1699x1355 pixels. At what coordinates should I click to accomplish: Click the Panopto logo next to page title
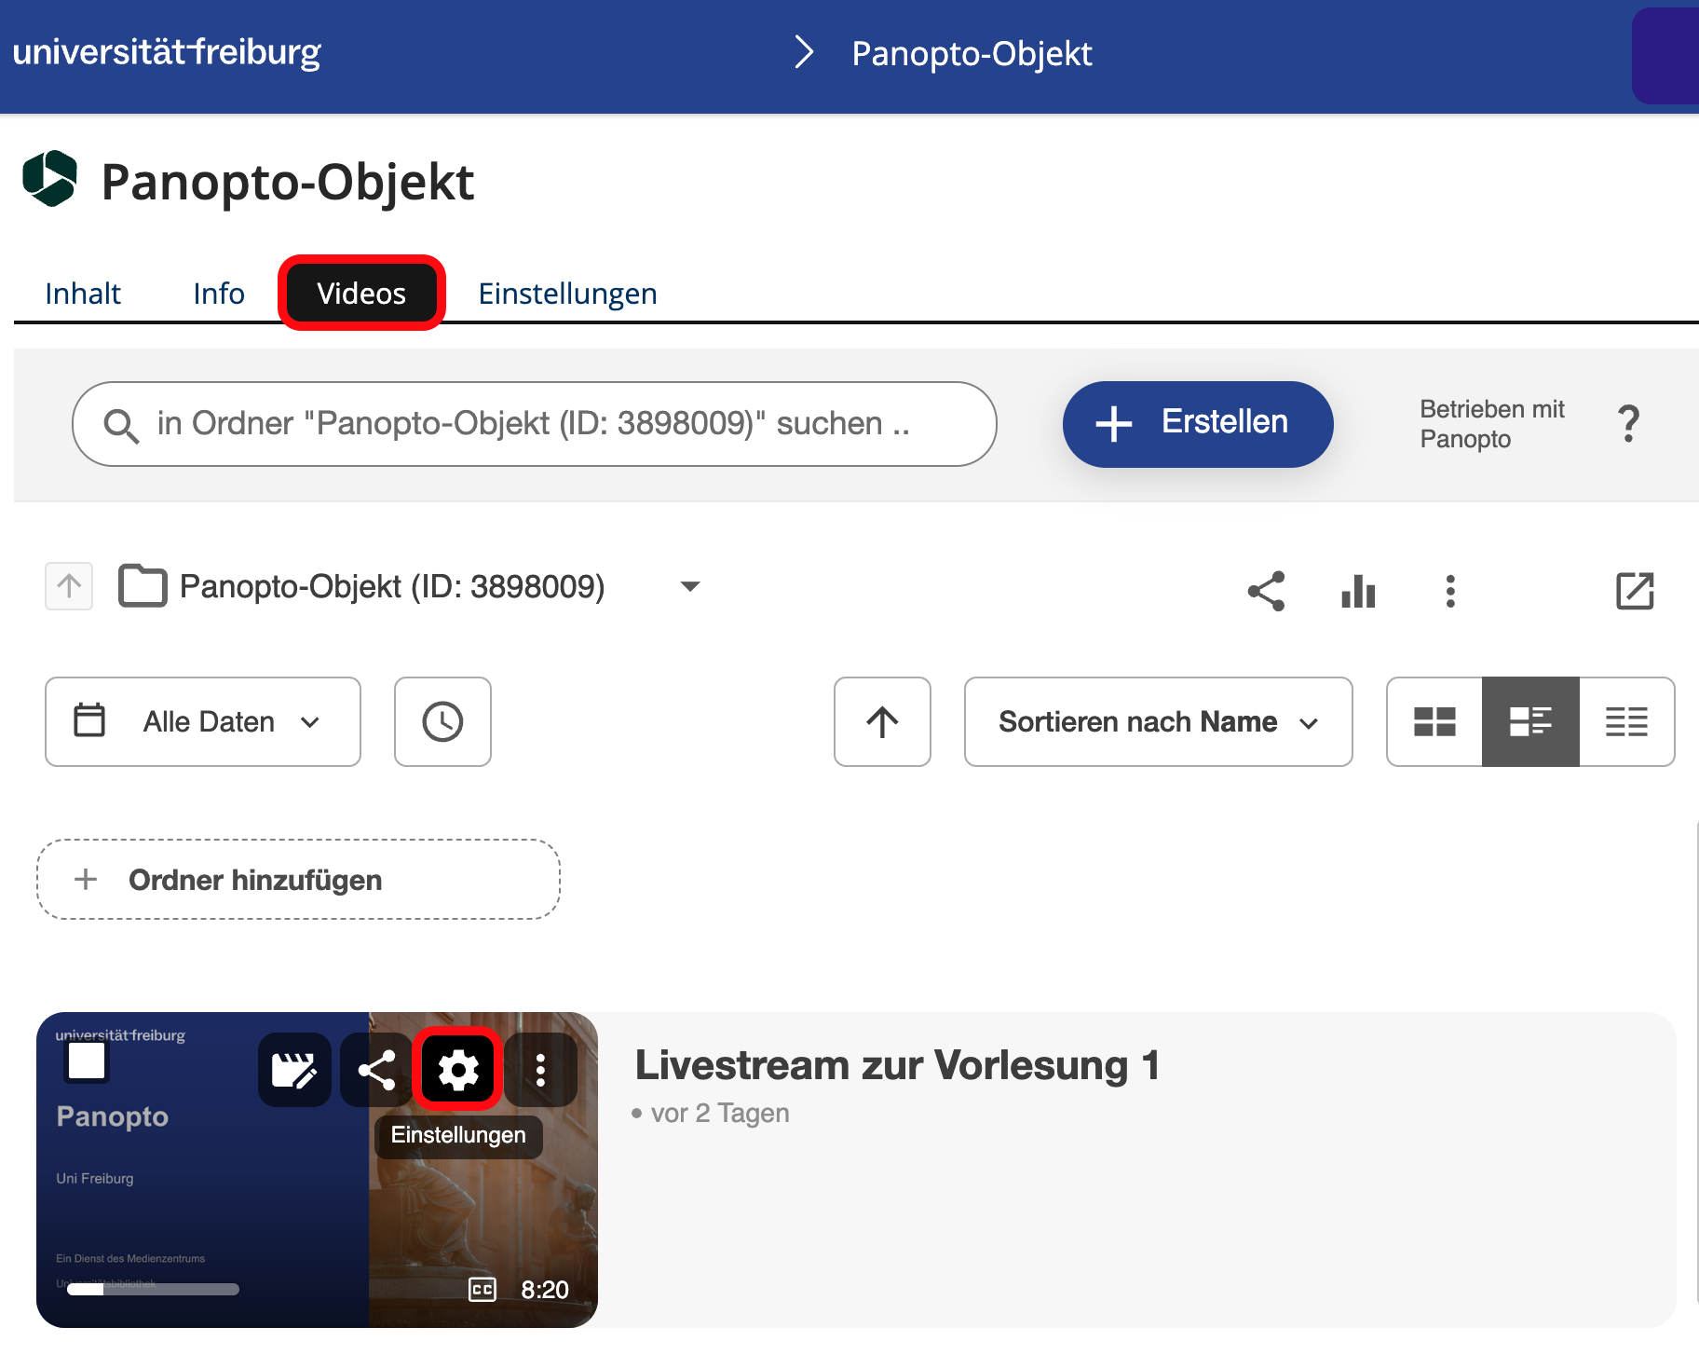click(x=50, y=178)
